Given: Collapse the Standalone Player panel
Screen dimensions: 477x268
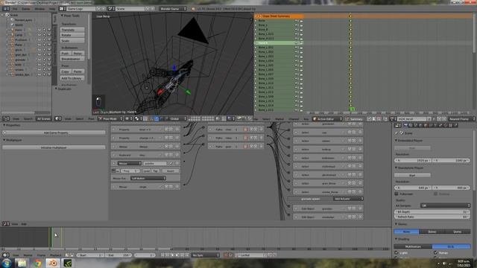Looking at the screenshot, I should coord(409,167).
